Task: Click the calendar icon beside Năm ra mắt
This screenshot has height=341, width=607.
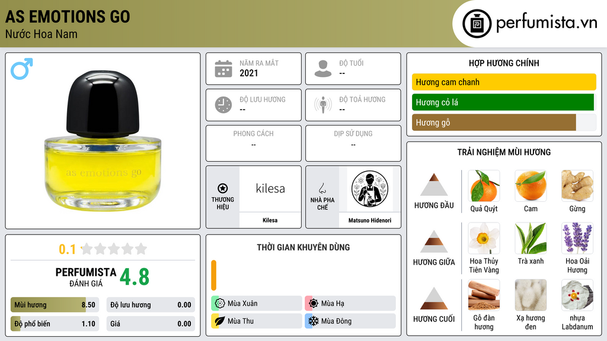Action: point(223,69)
